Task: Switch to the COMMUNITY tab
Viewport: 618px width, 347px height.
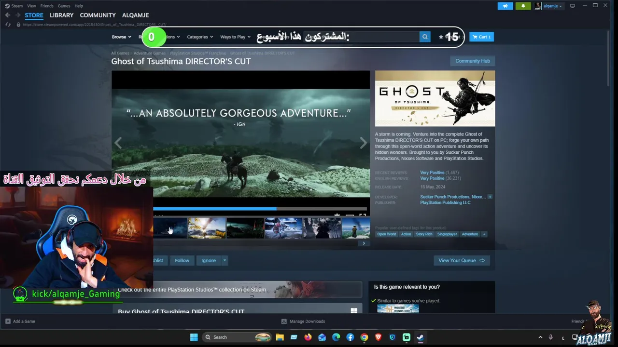Action: tap(98, 15)
